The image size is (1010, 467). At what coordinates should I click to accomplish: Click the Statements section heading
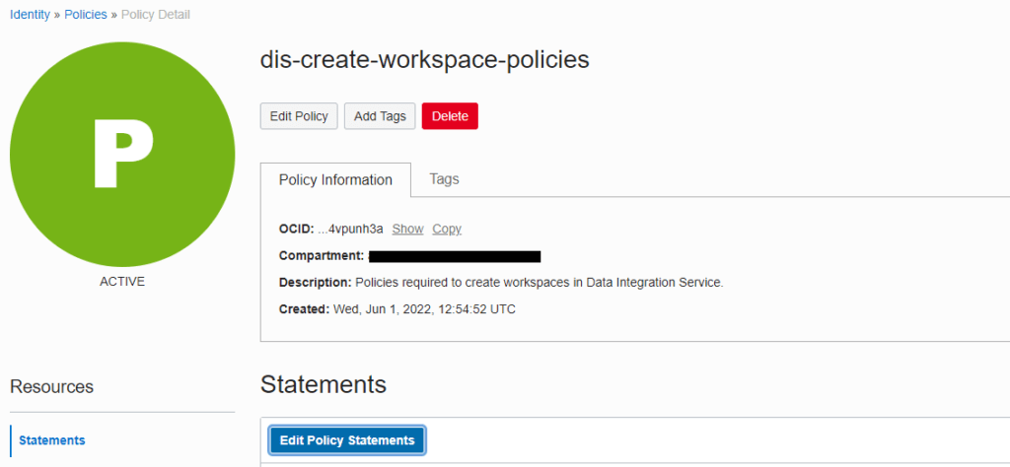pos(324,384)
